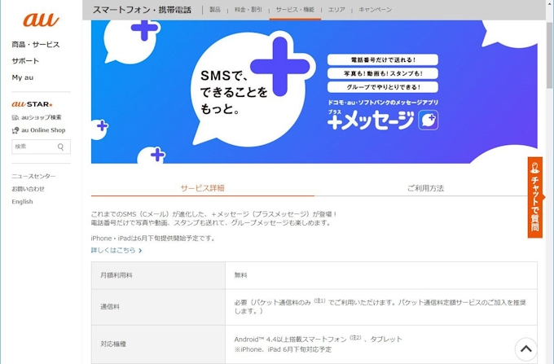Open サポート in the sidebar
Screen dimensions: 554x364
coord(25,61)
